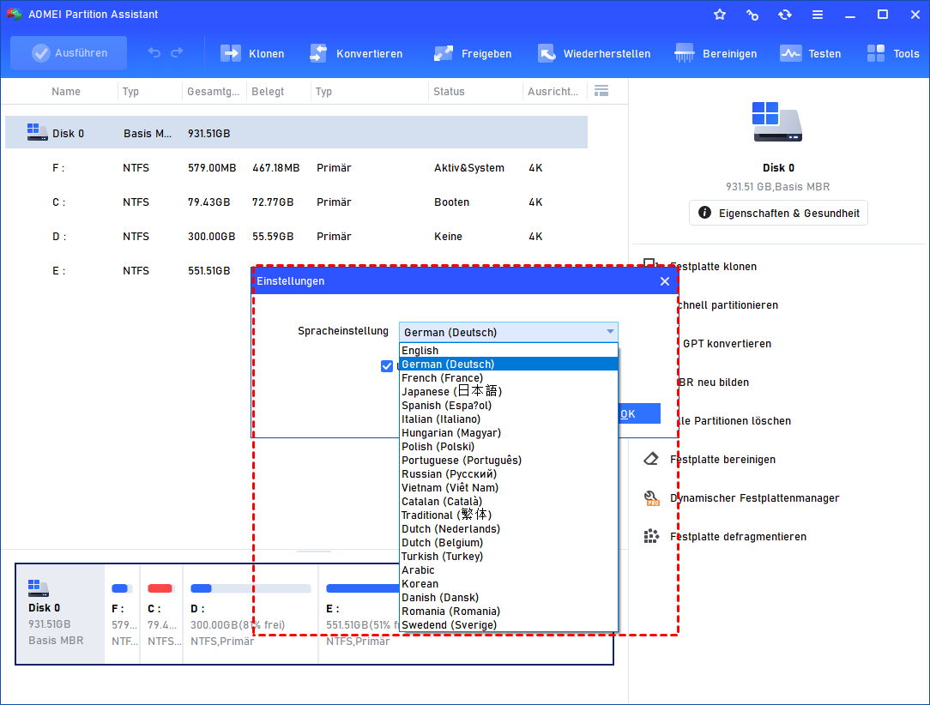Screen dimensions: 930x705
Task: Click Festplatte bereinigen eraser icon
Action: click(x=651, y=459)
